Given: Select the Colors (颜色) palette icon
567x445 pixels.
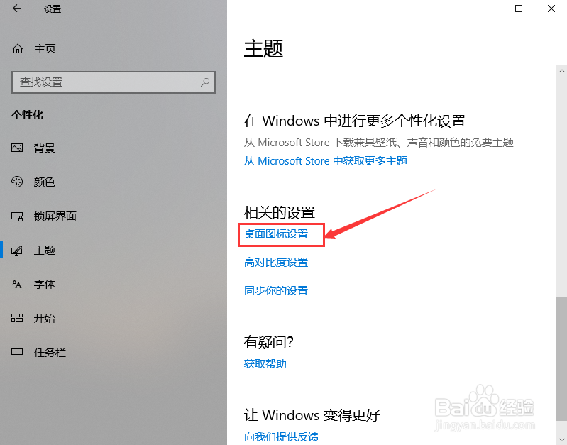Looking at the screenshot, I should point(17,182).
